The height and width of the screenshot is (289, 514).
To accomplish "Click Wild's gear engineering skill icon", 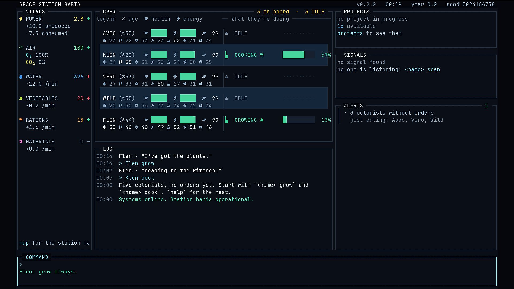I will point(137,106).
